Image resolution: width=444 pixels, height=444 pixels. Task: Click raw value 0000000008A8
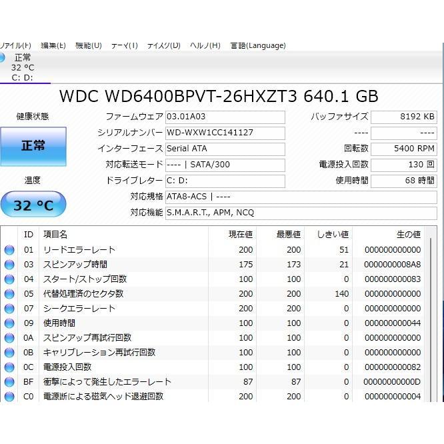[393, 265]
